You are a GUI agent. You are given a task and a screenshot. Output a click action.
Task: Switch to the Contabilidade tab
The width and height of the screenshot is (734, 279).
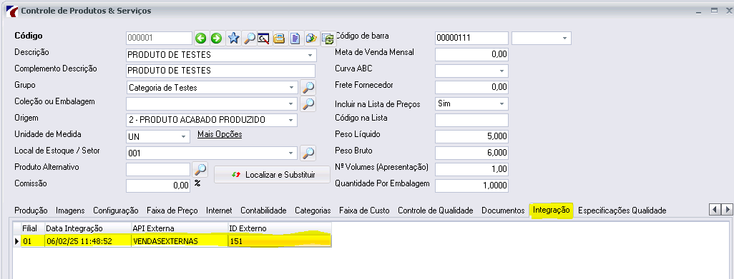pyautogui.click(x=263, y=210)
